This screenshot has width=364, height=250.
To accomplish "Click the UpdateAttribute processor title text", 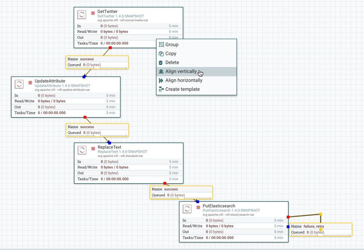I will 50,81.
